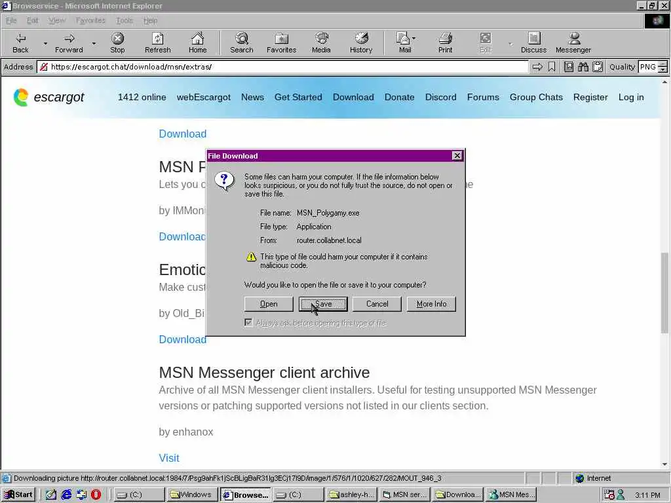
Task: Print the current page
Action: coord(445,43)
